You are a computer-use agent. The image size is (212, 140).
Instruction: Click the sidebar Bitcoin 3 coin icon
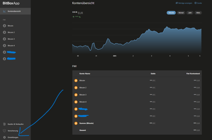(x=4, y=39)
